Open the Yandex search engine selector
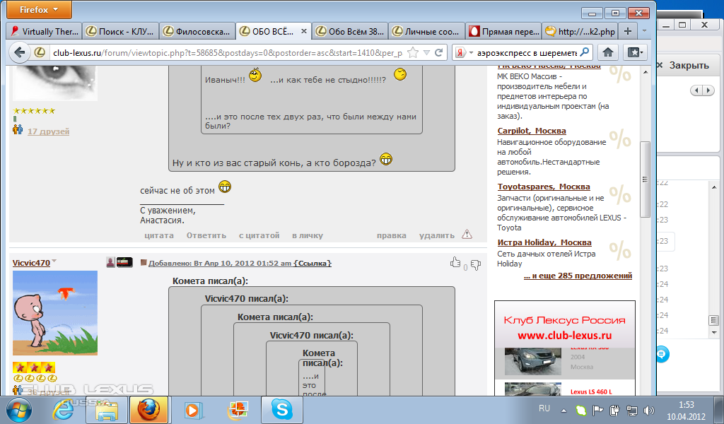This screenshot has height=424, width=724. [x=464, y=52]
